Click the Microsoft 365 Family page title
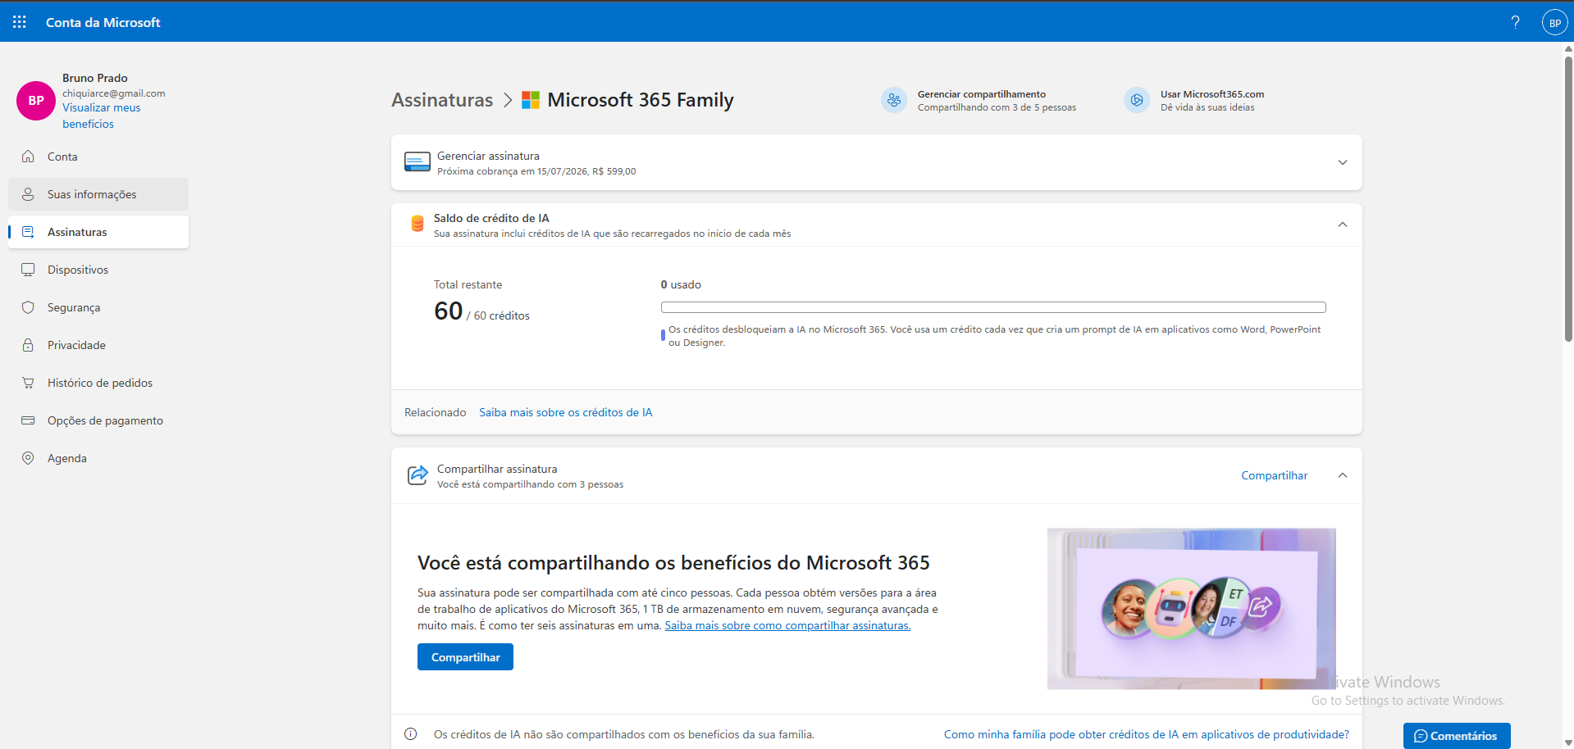Viewport: 1574px width, 749px height. tap(641, 100)
